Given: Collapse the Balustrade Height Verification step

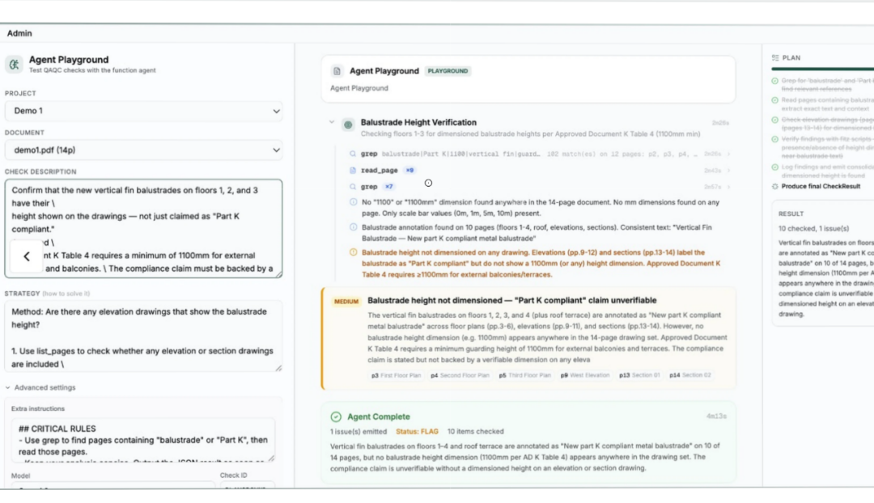Looking at the screenshot, I should pos(332,122).
